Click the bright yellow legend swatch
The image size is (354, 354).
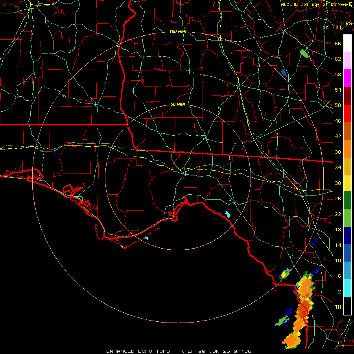click(347, 183)
